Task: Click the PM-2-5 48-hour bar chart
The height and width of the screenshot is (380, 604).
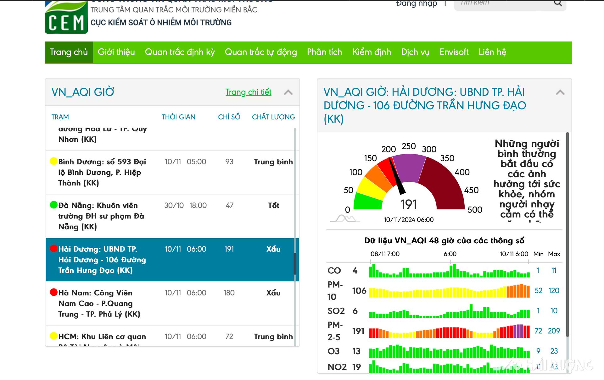Action: point(449,331)
